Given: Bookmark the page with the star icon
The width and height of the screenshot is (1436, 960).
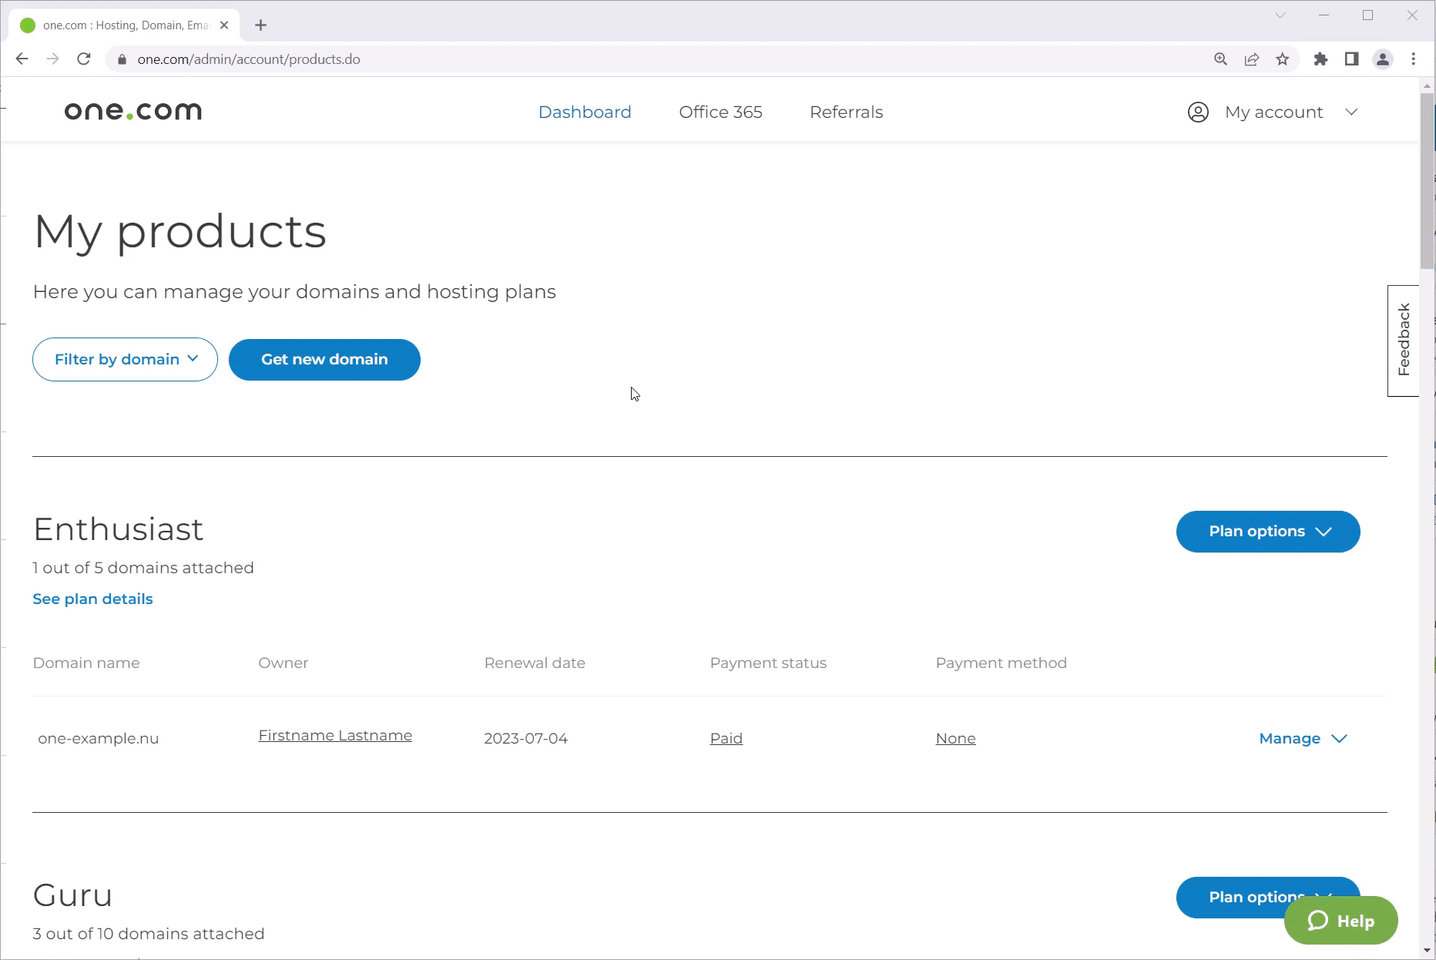Looking at the screenshot, I should click(1283, 59).
